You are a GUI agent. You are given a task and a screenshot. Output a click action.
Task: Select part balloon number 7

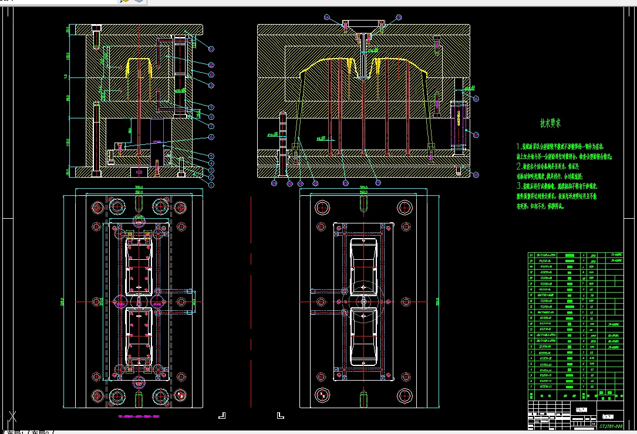[x=211, y=126]
